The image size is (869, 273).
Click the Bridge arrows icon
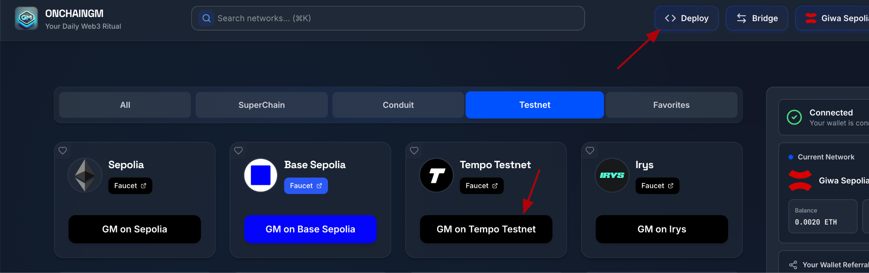click(741, 18)
